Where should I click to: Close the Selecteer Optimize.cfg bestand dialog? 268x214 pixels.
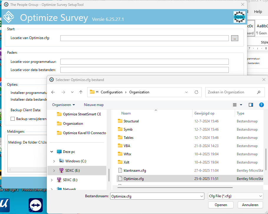tap(264, 80)
